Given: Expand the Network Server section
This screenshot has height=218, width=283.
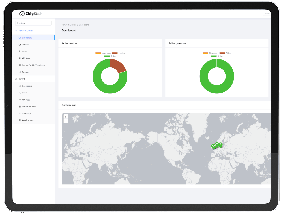Looking at the screenshot, I should pyautogui.click(x=26, y=31).
